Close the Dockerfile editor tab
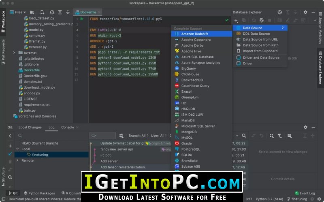Image resolution: width=324 pixels, height=202 pixels. coord(99,12)
